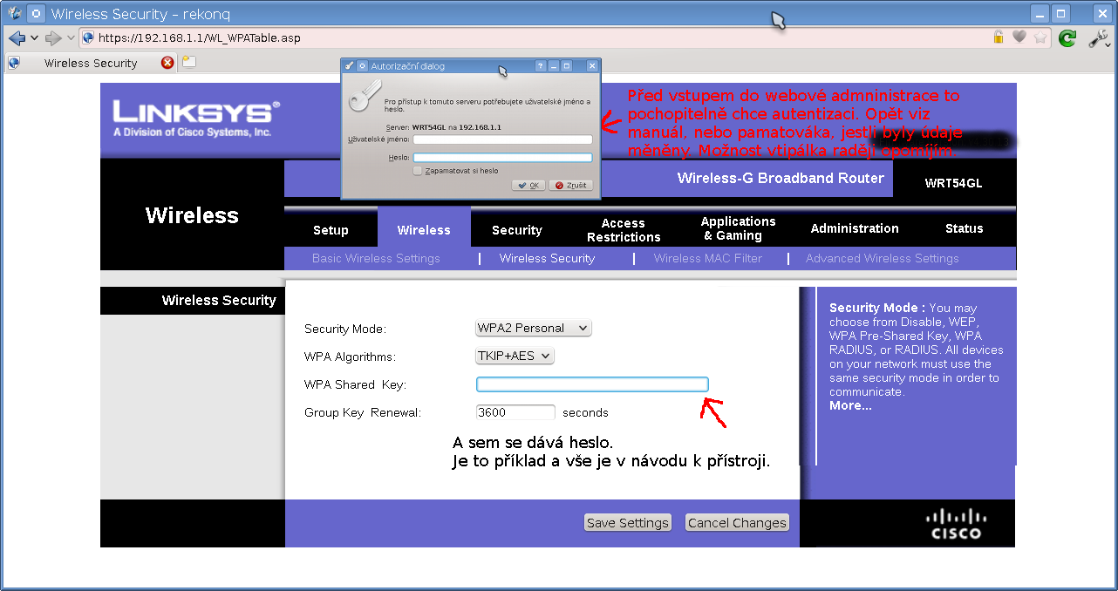This screenshot has width=1118, height=591.
Task: Click the site favicon in address bar
Action: coord(88,38)
